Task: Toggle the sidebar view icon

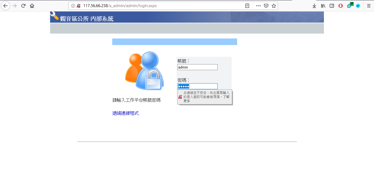Action: 332,6
